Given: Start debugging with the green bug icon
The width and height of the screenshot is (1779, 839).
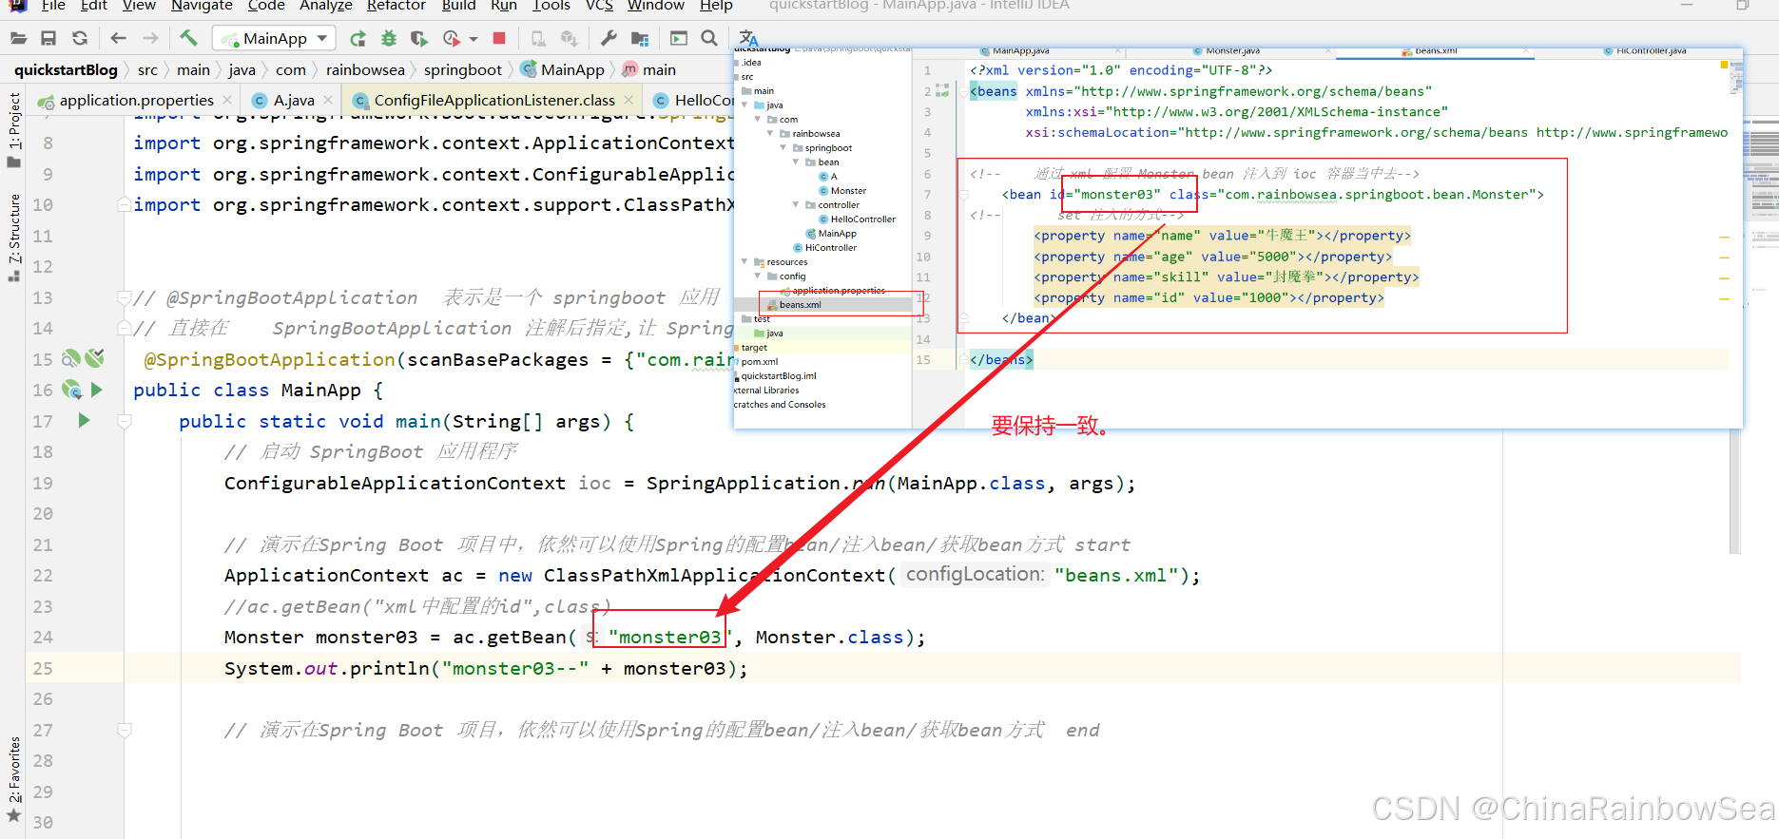Looking at the screenshot, I should click(389, 39).
